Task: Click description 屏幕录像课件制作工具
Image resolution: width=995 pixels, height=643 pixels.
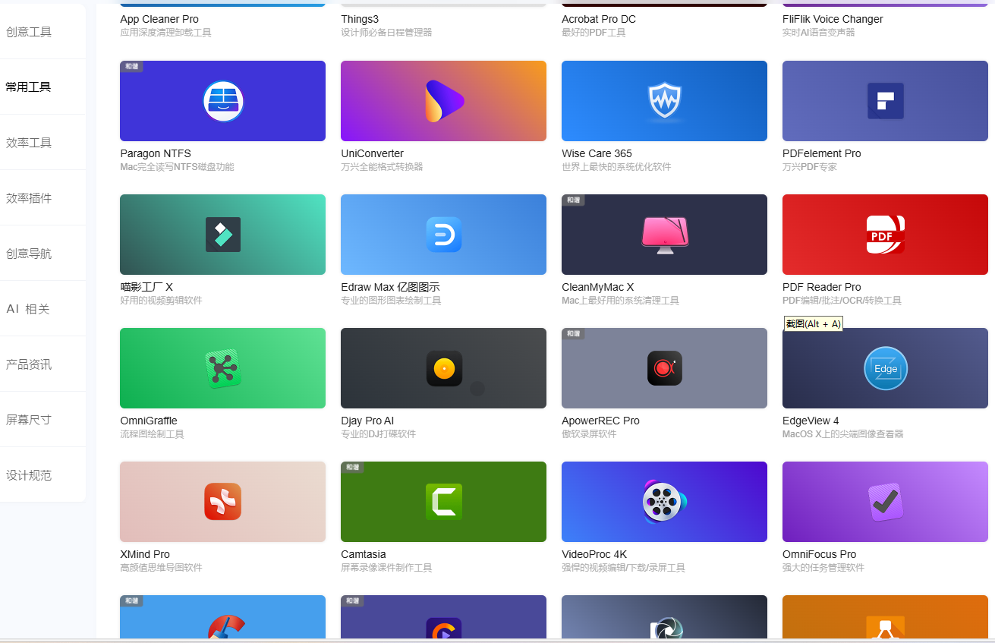Action: click(x=386, y=568)
